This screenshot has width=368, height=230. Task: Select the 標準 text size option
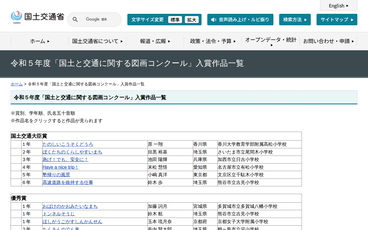click(x=175, y=20)
